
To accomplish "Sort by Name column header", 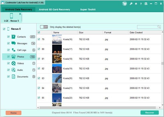I will pos(65,33).
